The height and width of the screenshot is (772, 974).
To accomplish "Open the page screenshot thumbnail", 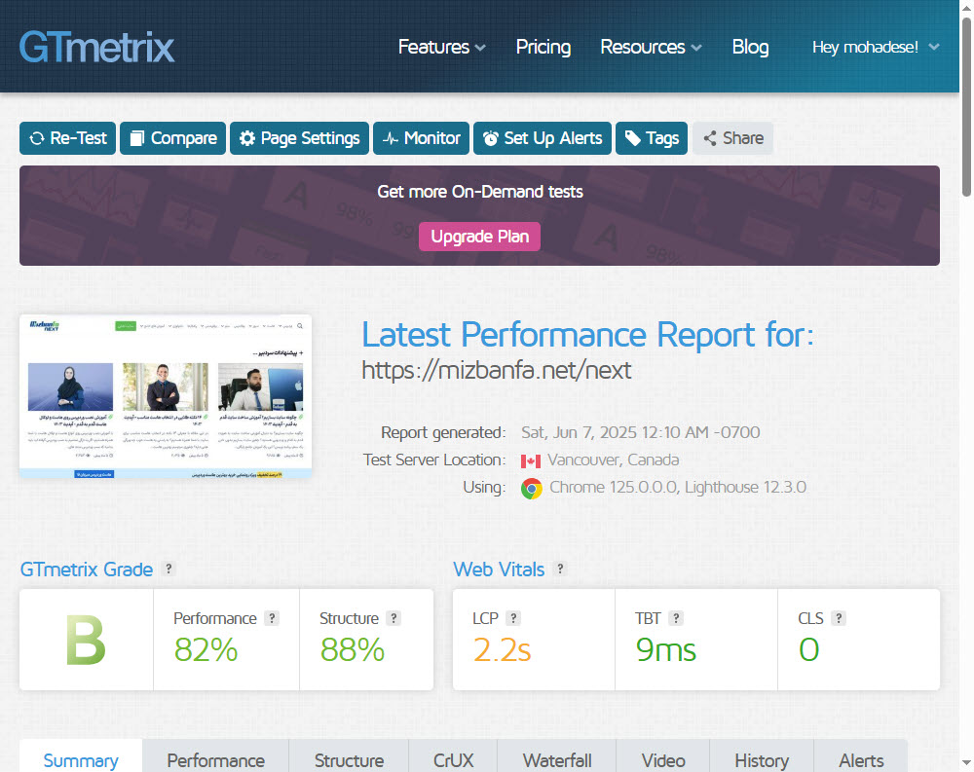I will coord(166,397).
